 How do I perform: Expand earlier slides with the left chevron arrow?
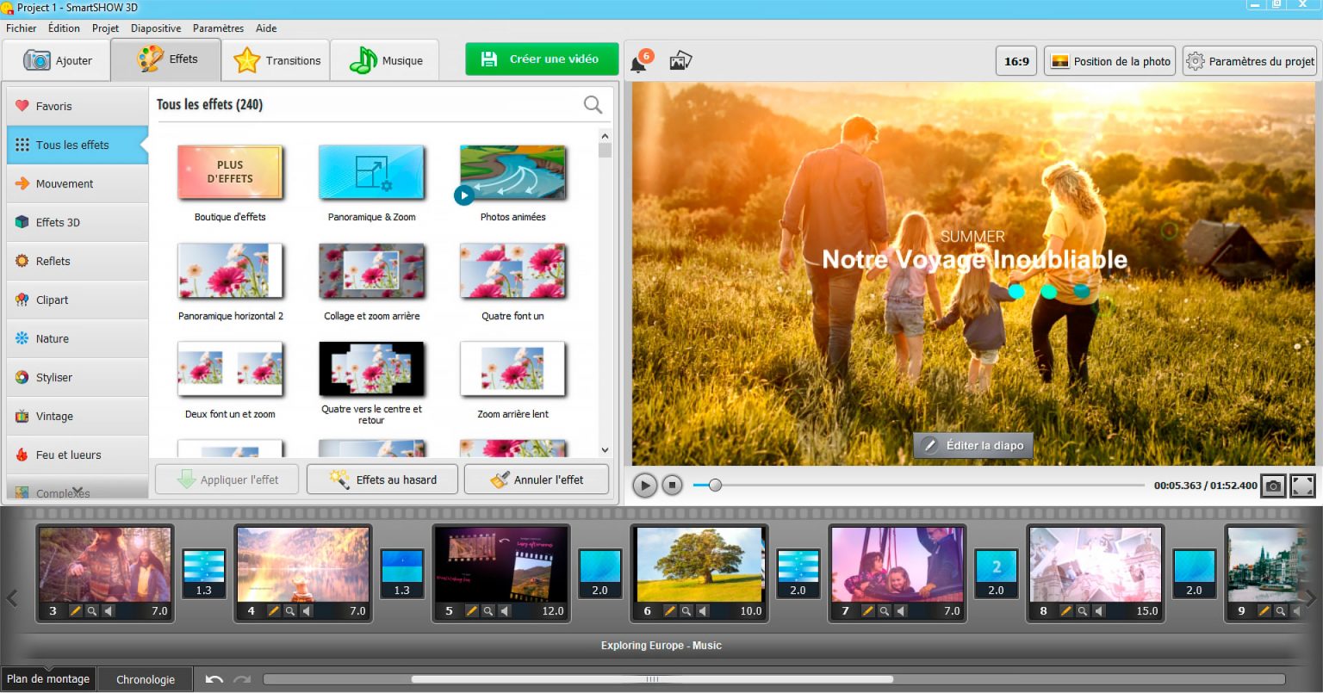pyautogui.click(x=12, y=598)
